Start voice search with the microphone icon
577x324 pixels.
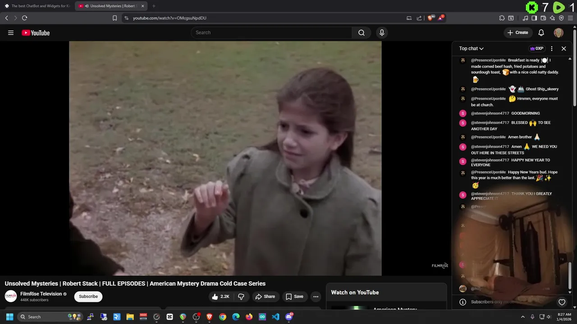coord(382,32)
